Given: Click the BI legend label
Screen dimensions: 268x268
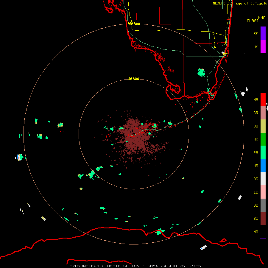Looking at the screenshot, I should [x=256, y=219].
